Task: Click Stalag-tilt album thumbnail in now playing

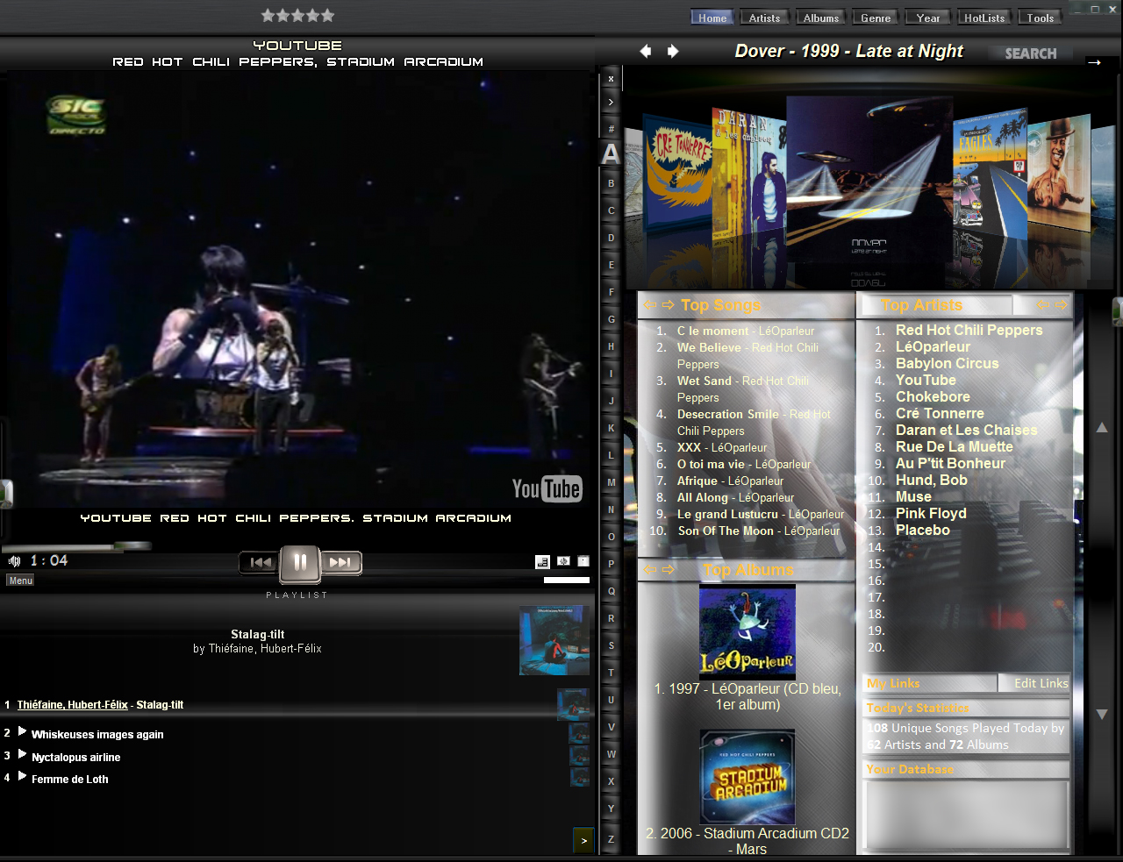Action: click(x=554, y=640)
